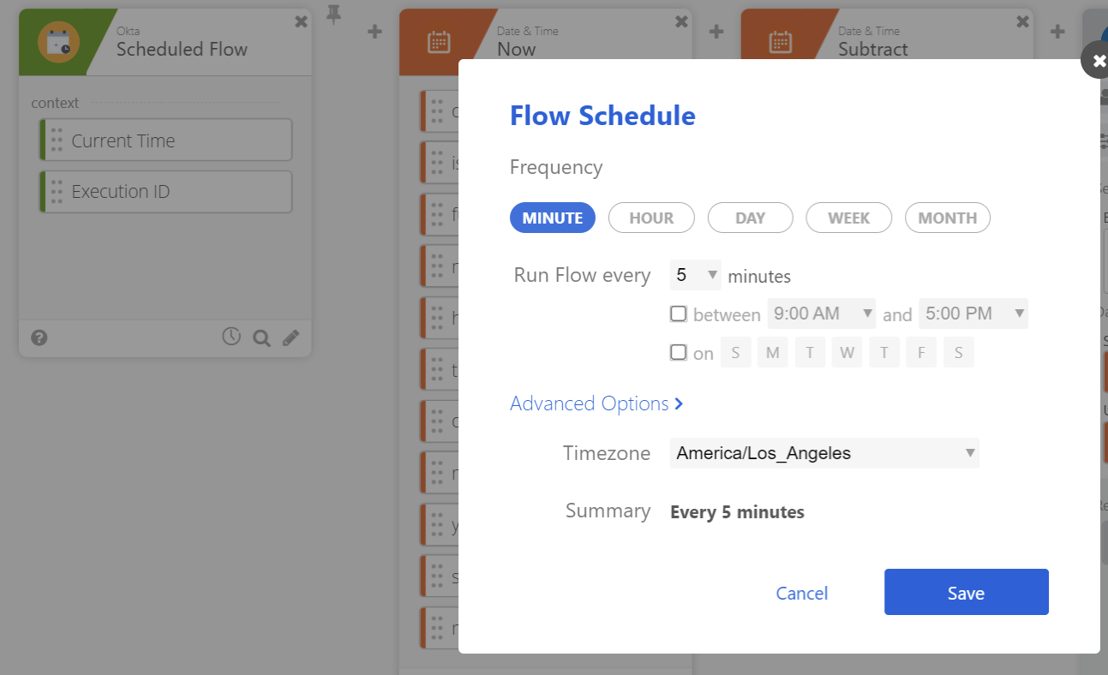
Task: Click the Scheduled Flow calendar icon
Action: point(59,42)
